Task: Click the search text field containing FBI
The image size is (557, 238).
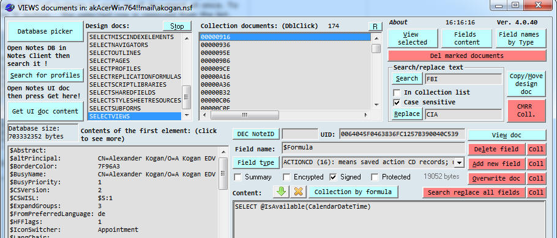Action: click(463, 79)
